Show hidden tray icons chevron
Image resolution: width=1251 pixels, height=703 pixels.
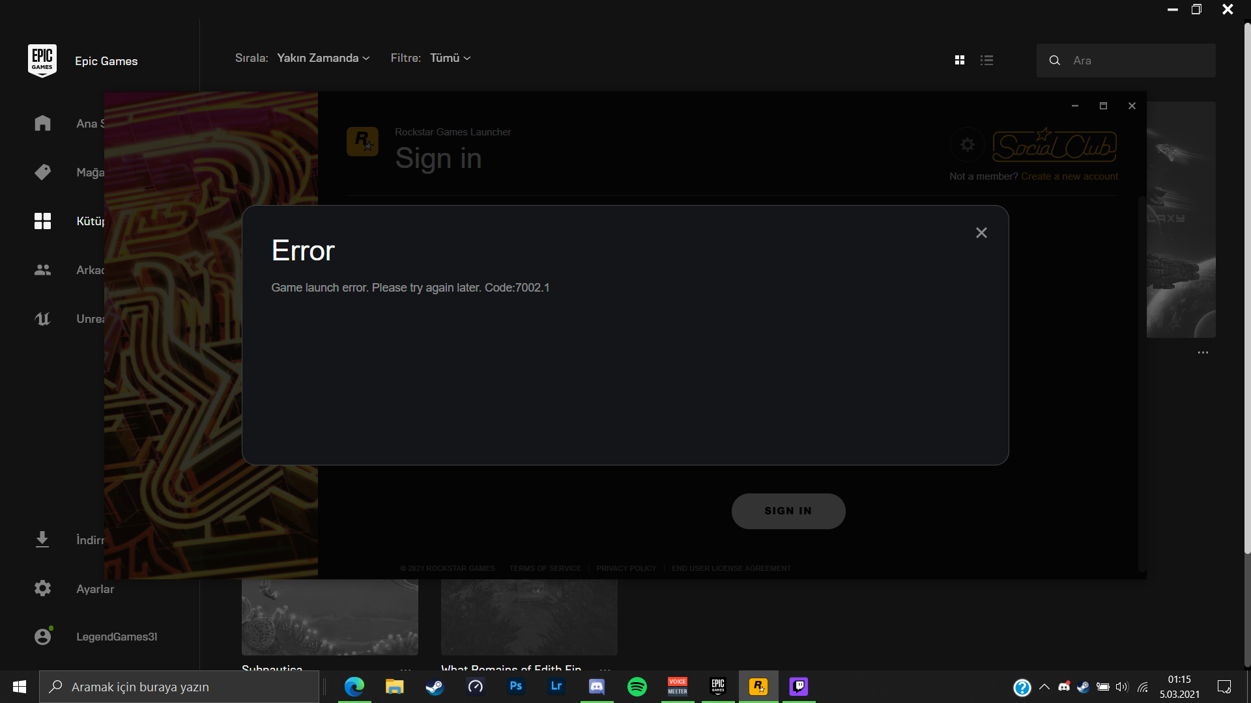click(1044, 687)
